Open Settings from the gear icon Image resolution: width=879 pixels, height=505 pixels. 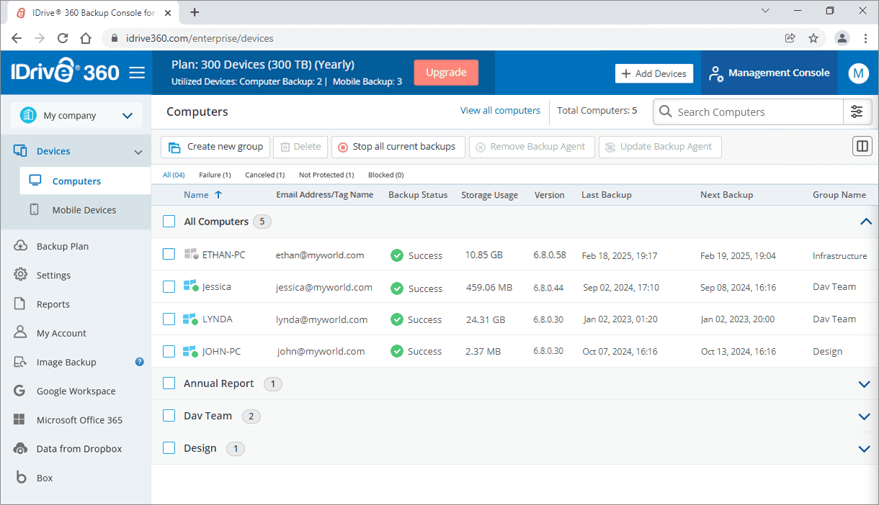(x=21, y=275)
